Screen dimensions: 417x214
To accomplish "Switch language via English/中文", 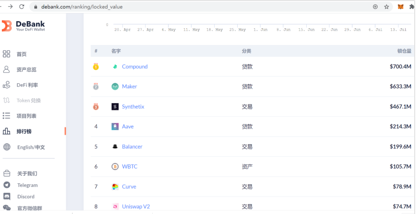I will [31, 147].
